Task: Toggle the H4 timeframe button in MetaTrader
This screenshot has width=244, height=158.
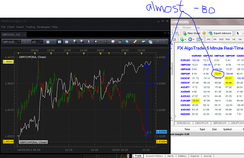Action: (240, 39)
